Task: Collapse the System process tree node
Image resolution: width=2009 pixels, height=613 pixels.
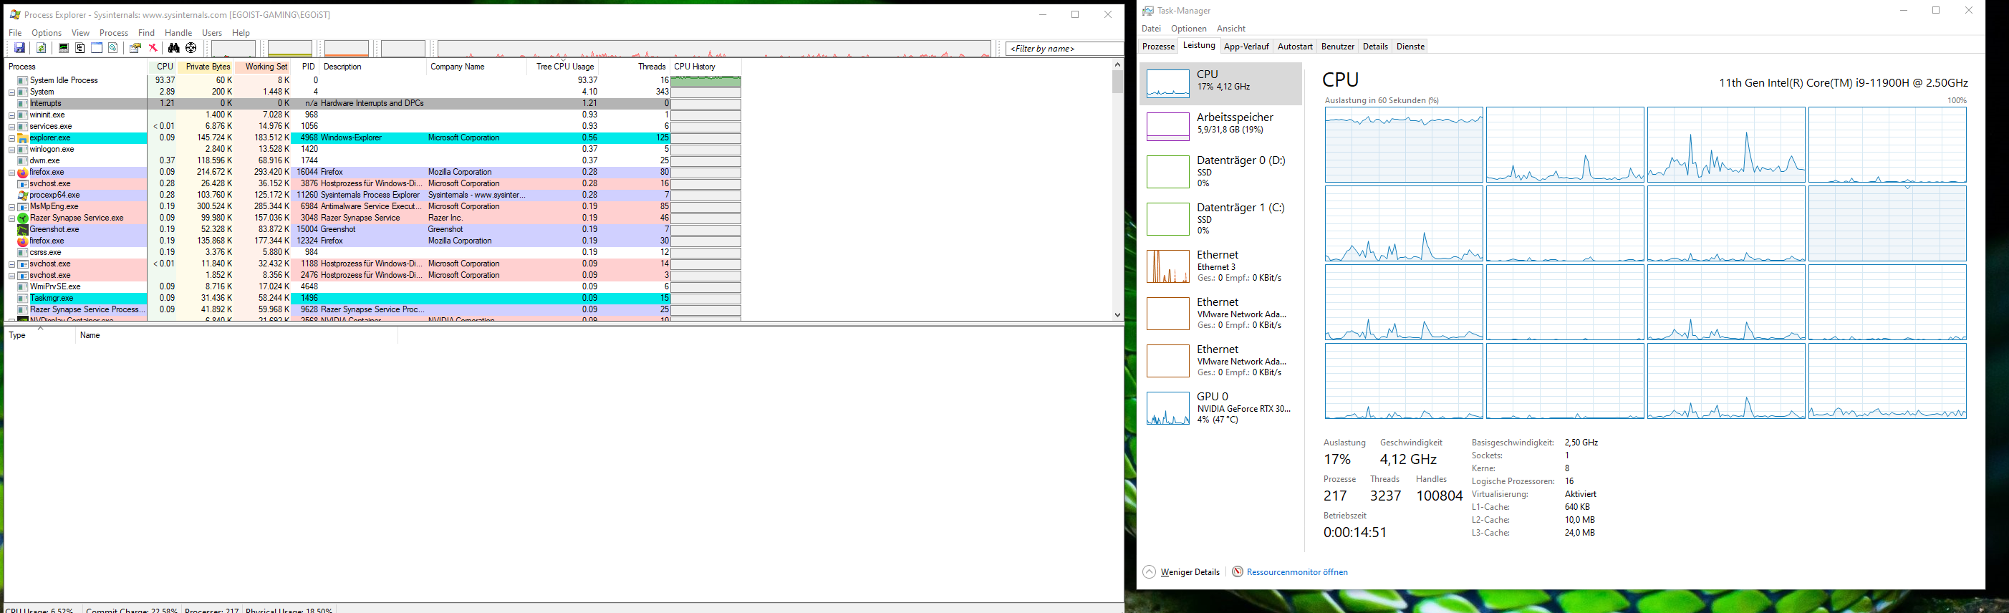Action: tap(11, 92)
